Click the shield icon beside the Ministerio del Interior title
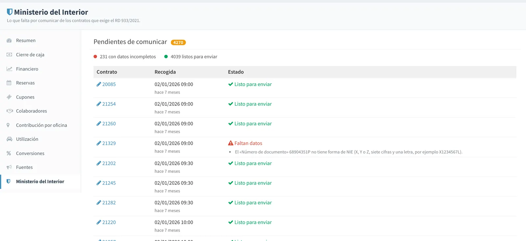The height and width of the screenshot is (241, 526). (x=10, y=12)
